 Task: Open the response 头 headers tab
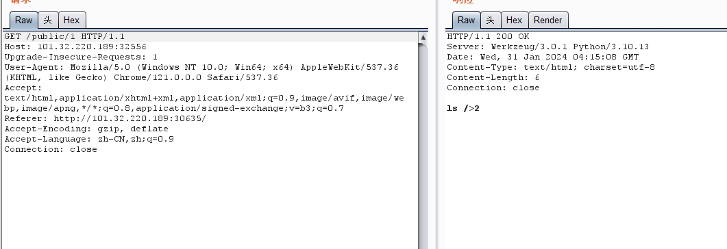491,20
